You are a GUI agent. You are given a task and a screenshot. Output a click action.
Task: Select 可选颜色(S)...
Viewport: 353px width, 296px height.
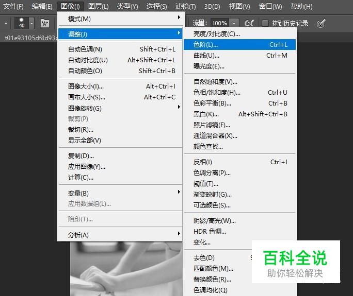click(239, 205)
